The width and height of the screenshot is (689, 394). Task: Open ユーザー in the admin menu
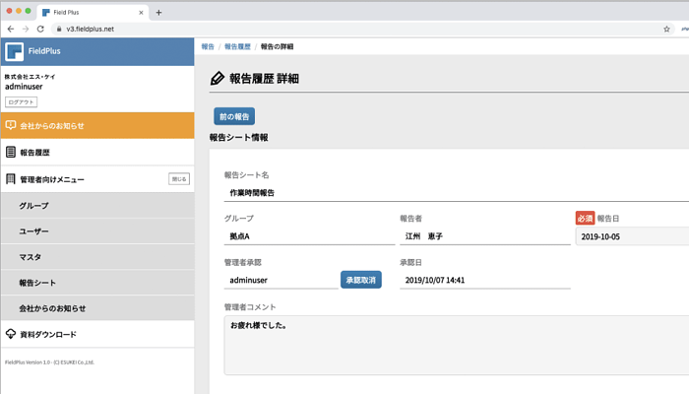pos(33,231)
